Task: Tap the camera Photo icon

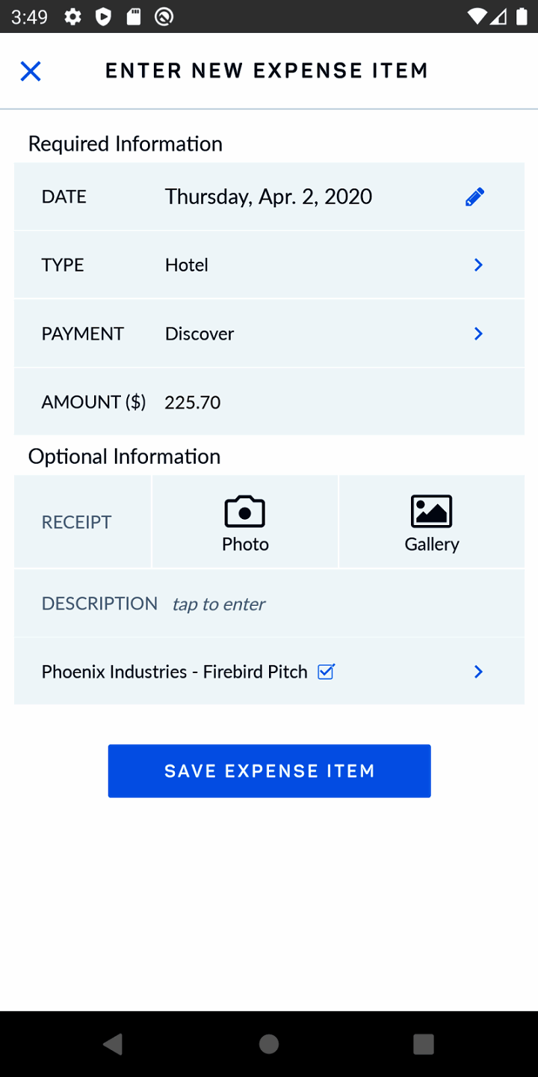Action: point(244,512)
